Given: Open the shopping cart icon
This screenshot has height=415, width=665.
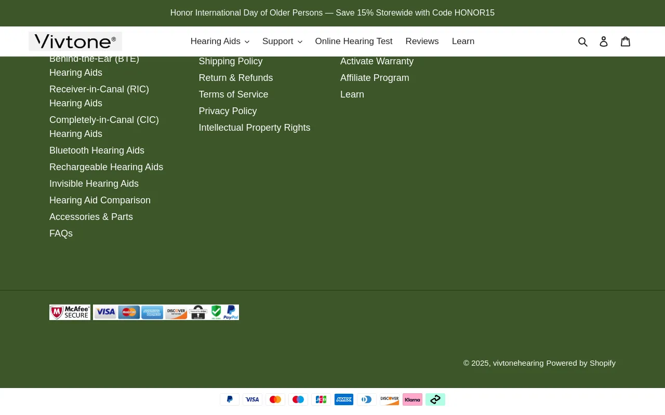Looking at the screenshot, I should click(x=626, y=41).
